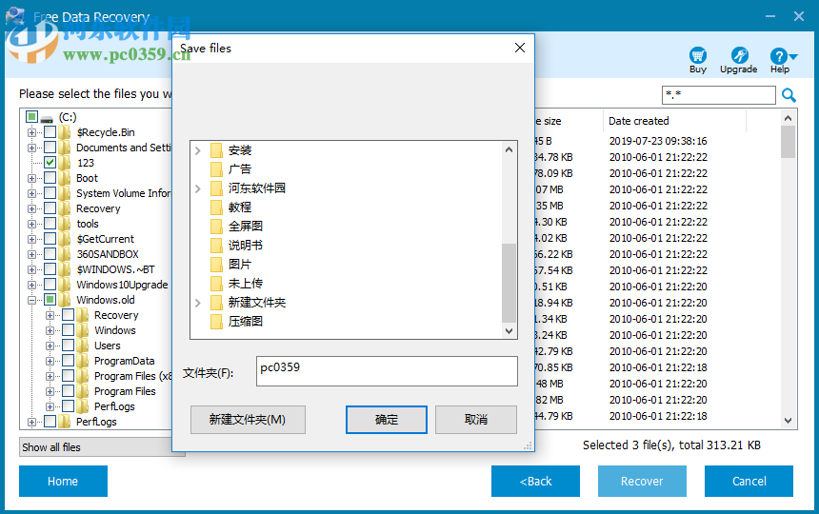The image size is (819, 514).
Task: Select the 新建文件夹 folder icon
Action: tap(217, 303)
